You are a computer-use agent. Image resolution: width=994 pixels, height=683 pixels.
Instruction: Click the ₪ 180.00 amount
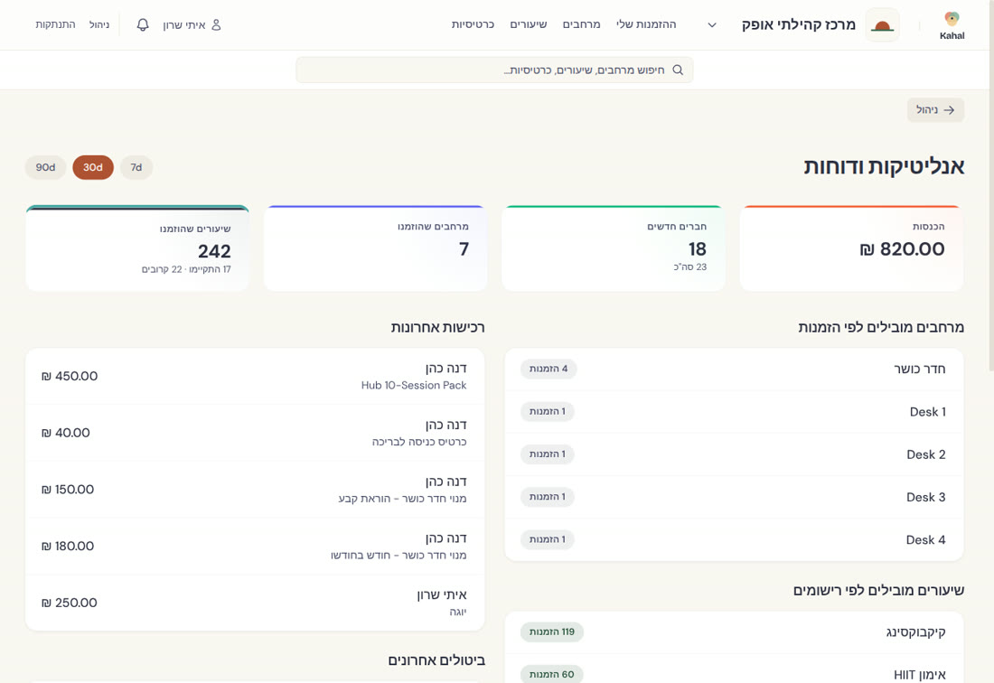68,547
